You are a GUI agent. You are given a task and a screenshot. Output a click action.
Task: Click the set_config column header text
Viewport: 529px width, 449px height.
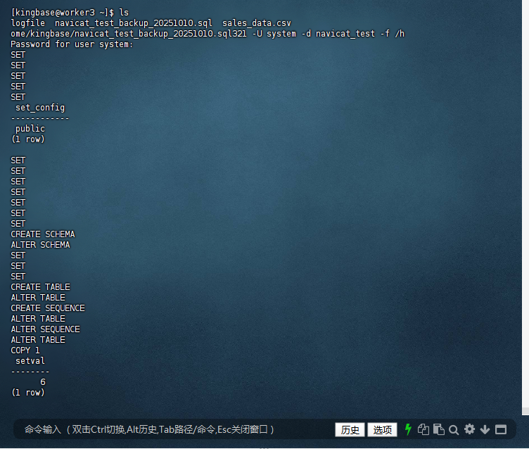(40, 108)
